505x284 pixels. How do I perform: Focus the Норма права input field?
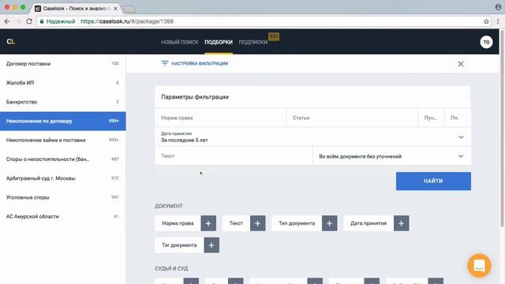point(220,118)
